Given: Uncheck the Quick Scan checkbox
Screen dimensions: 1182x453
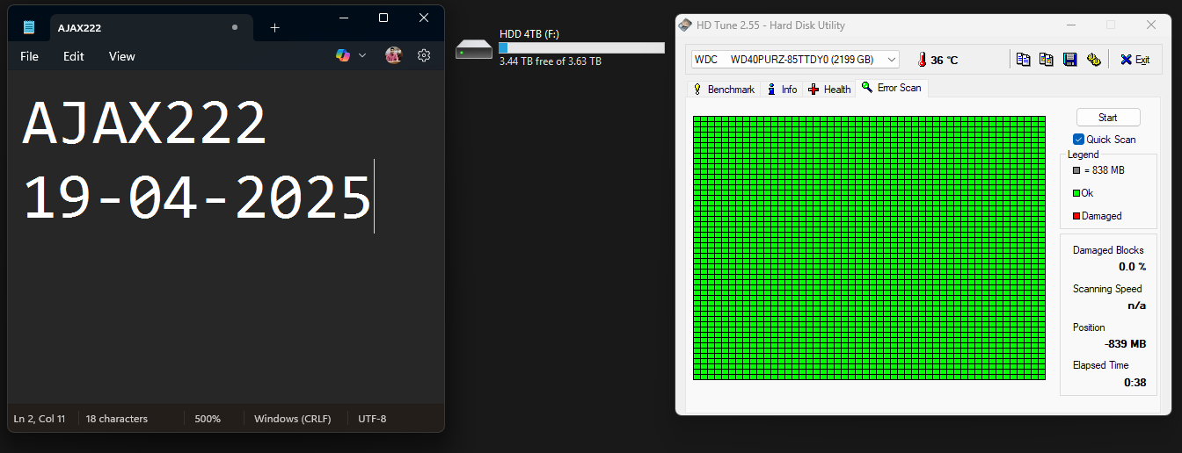Looking at the screenshot, I should point(1078,140).
